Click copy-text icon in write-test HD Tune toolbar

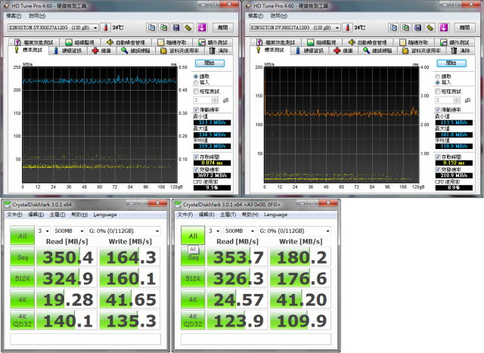pos(393,28)
